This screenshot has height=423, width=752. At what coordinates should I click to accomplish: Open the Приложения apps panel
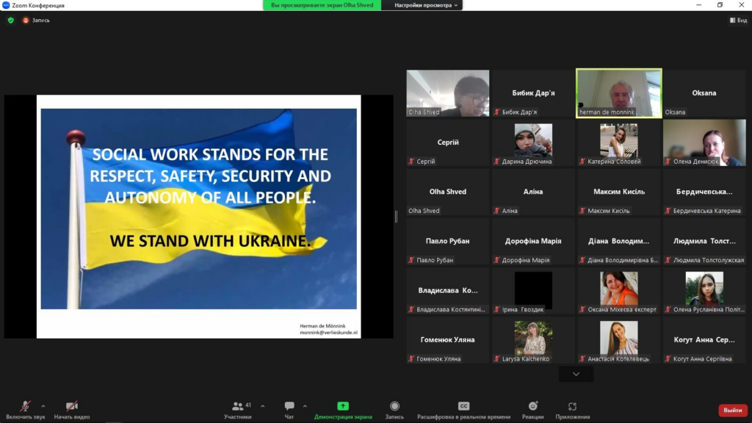(572, 407)
